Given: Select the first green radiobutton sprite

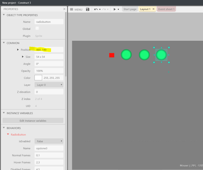Looking at the screenshot, I should pyautogui.click(x=126, y=55).
